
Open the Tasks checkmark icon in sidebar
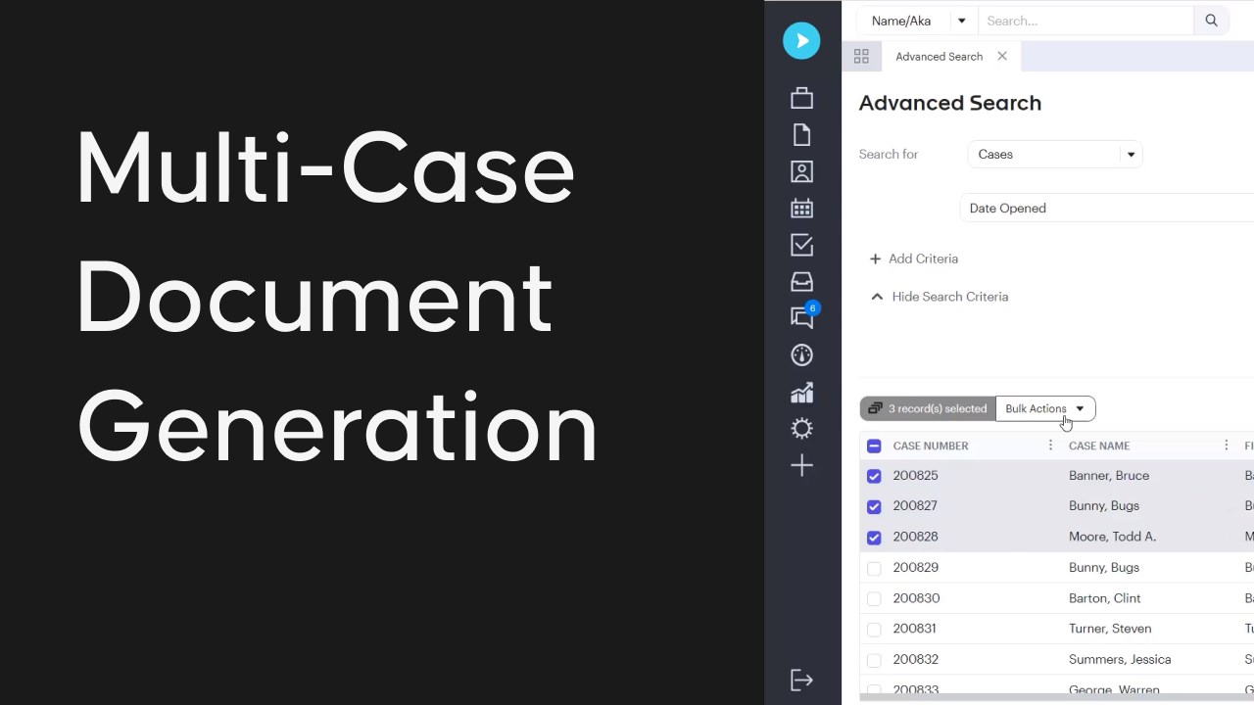801,245
